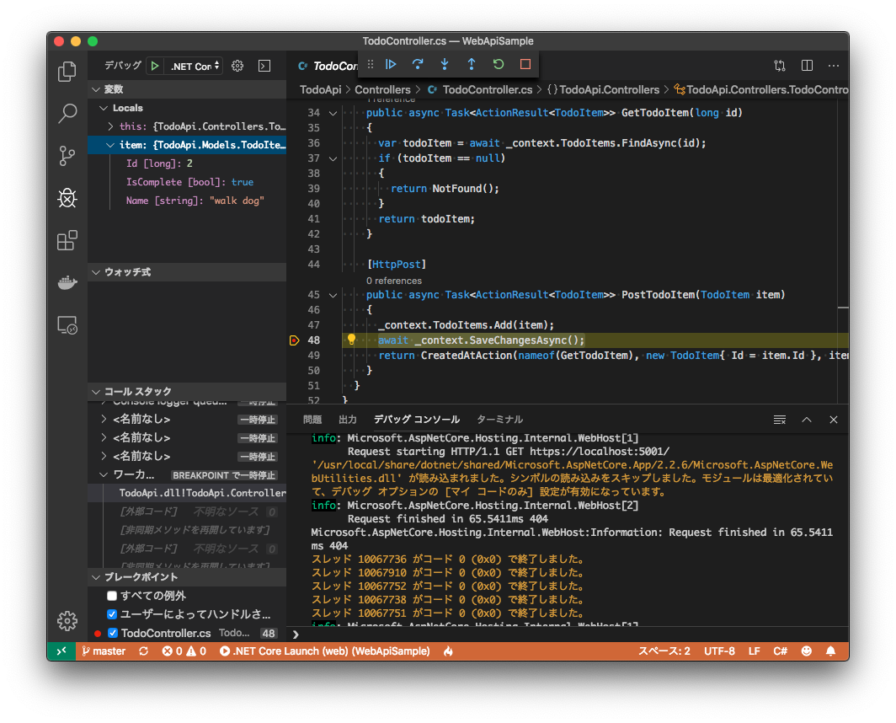Collapse the ワーカ... thread in call stack
The image size is (896, 723).
[104, 474]
